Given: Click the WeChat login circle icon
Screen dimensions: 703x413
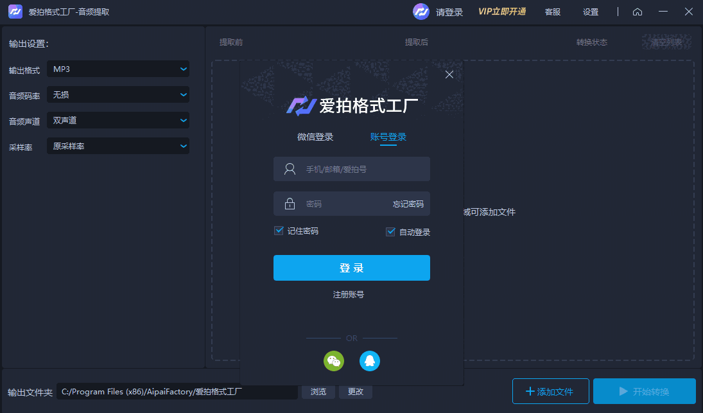Looking at the screenshot, I should pos(334,361).
